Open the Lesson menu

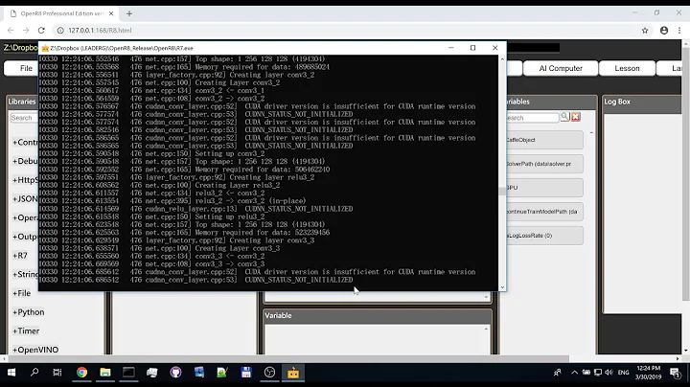[x=627, y=68]
